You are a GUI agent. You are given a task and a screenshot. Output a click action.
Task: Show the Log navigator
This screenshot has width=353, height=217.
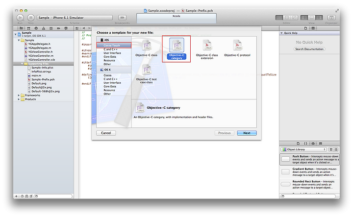pos(66,28)
